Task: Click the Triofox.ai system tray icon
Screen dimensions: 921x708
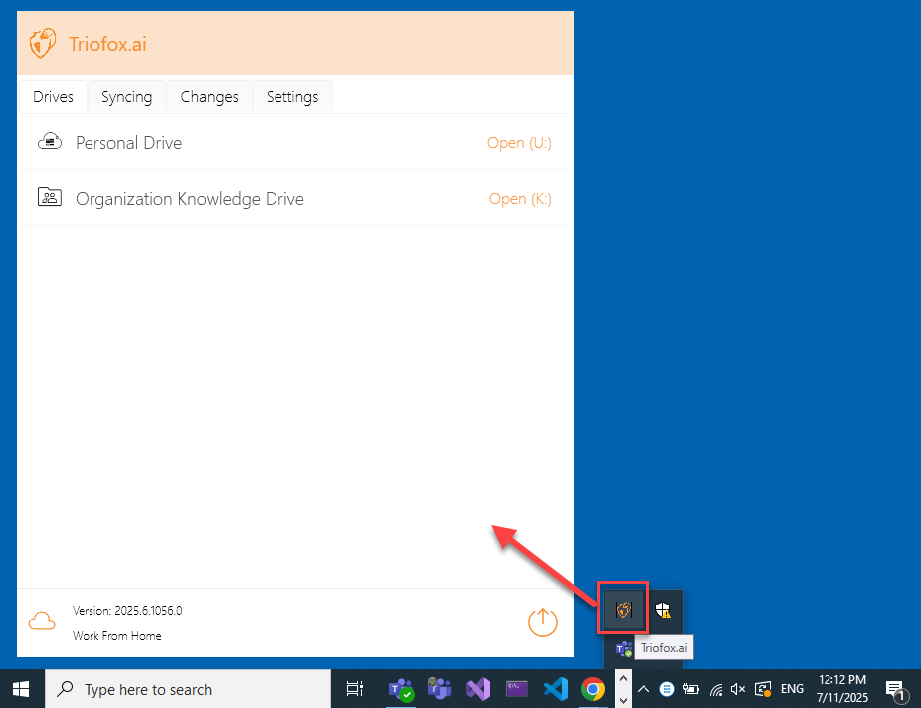Action: (624, 610)
